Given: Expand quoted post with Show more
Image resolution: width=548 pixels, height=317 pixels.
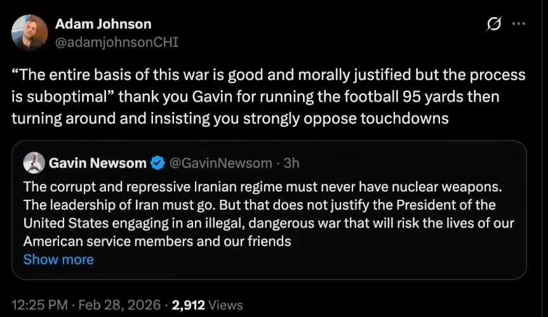Looking at the screenshot, I should [x=58, y=259].
